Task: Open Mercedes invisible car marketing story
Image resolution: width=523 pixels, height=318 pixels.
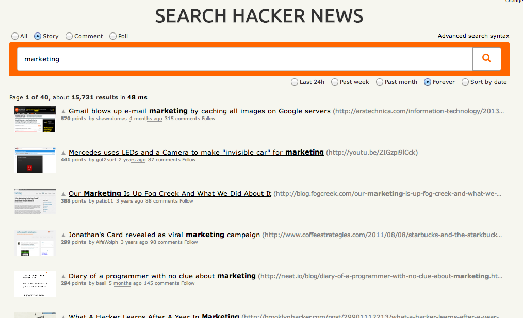Action: (x=196, y=153)
